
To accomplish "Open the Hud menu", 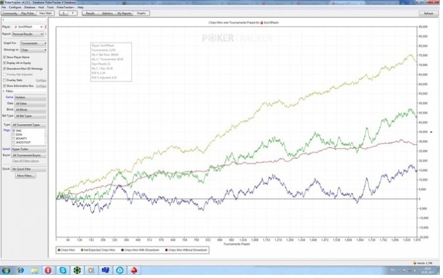I will pos(41,8).
